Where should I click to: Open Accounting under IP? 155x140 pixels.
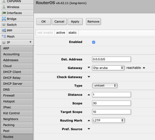tap(17, 54)
